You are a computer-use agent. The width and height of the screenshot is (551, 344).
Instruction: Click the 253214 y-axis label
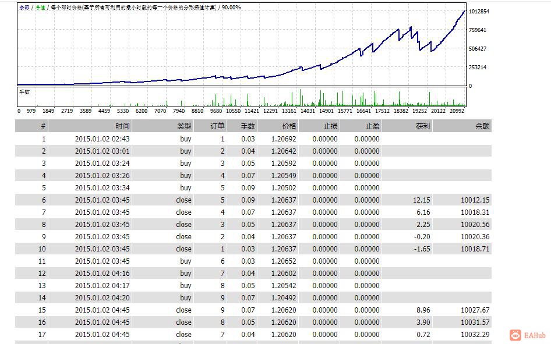478,68
